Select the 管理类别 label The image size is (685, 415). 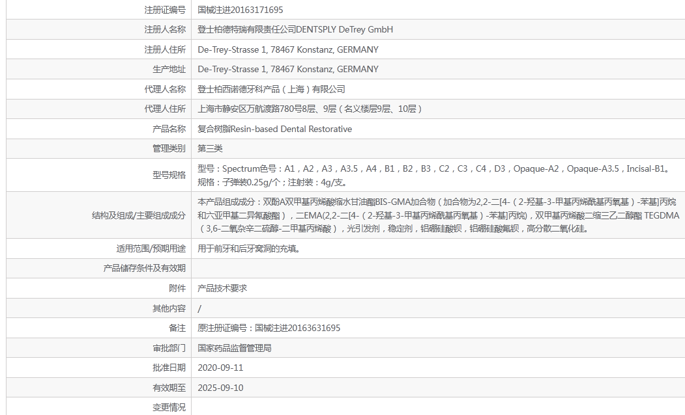(169, 148)
